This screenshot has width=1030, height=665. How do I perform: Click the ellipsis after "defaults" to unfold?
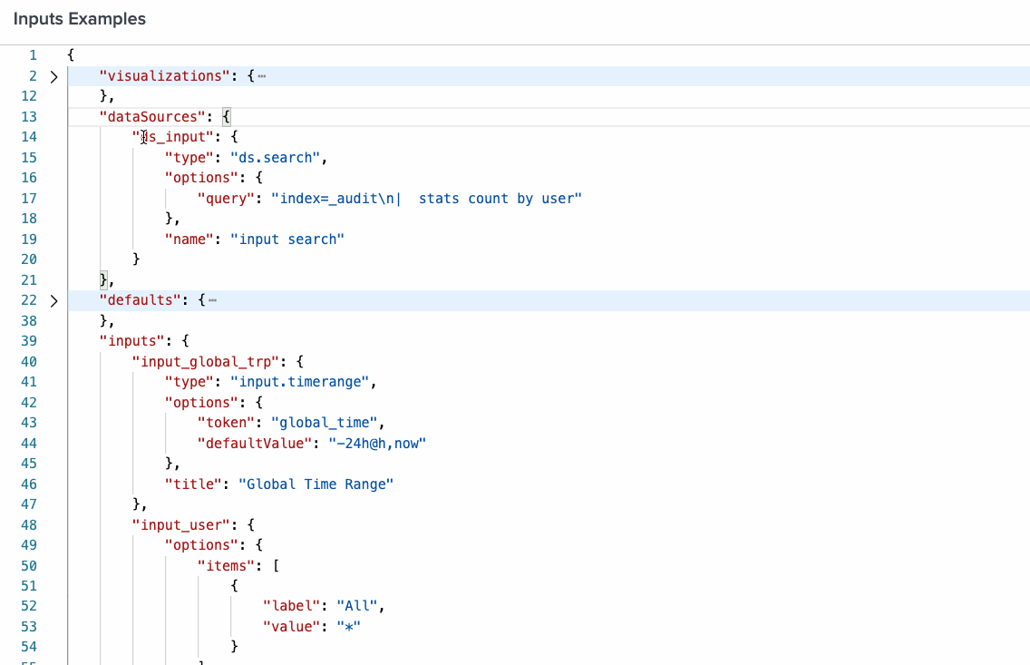click(212, 300)
